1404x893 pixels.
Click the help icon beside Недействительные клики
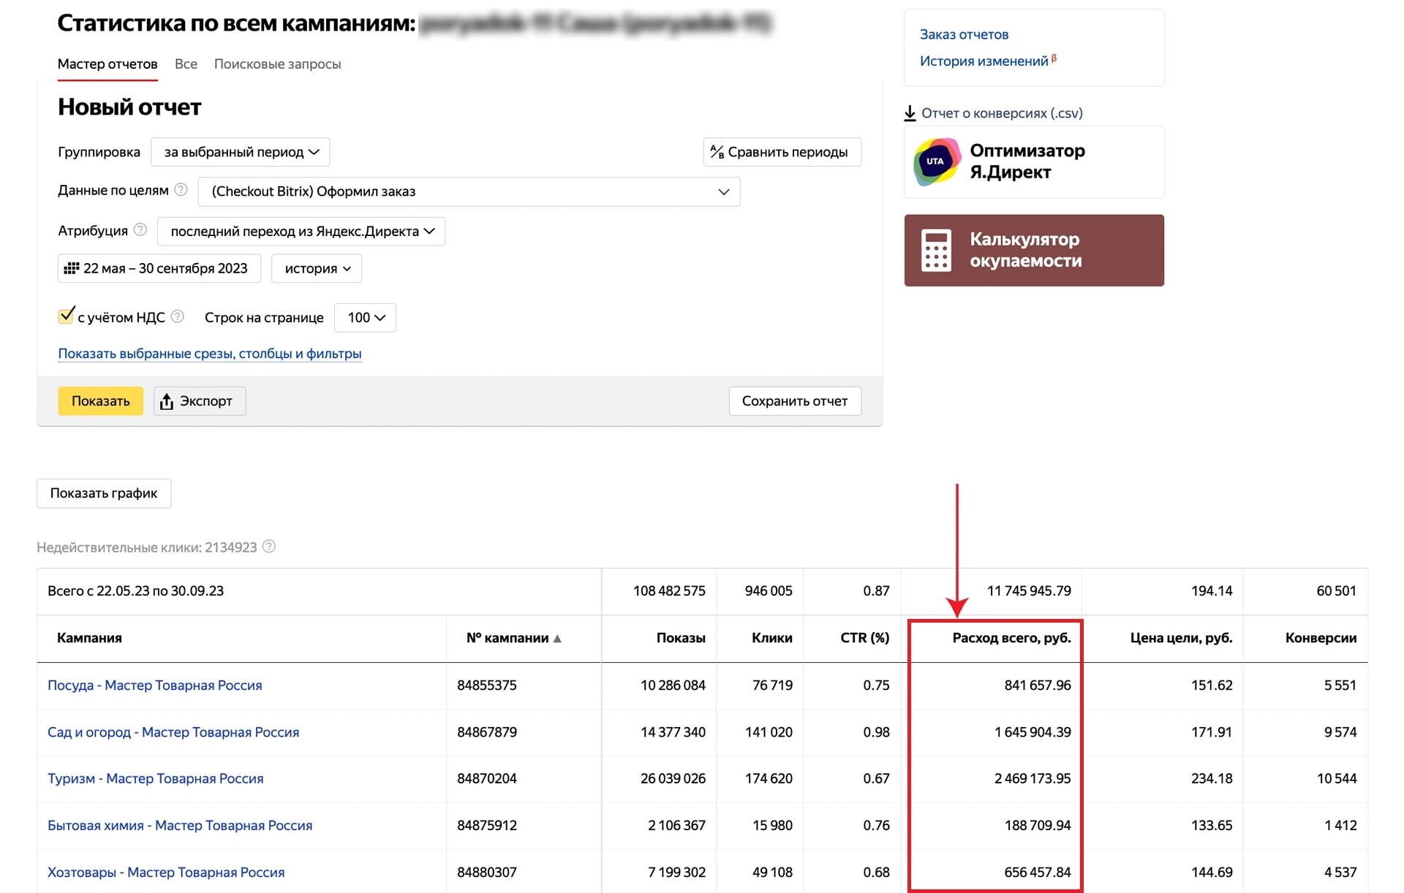click(x=269, y=547)
